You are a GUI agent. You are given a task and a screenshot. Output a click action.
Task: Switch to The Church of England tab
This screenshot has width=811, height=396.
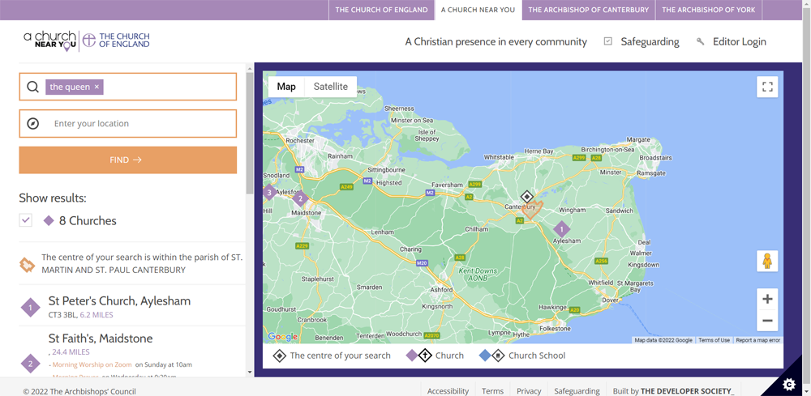click(382, 10)
